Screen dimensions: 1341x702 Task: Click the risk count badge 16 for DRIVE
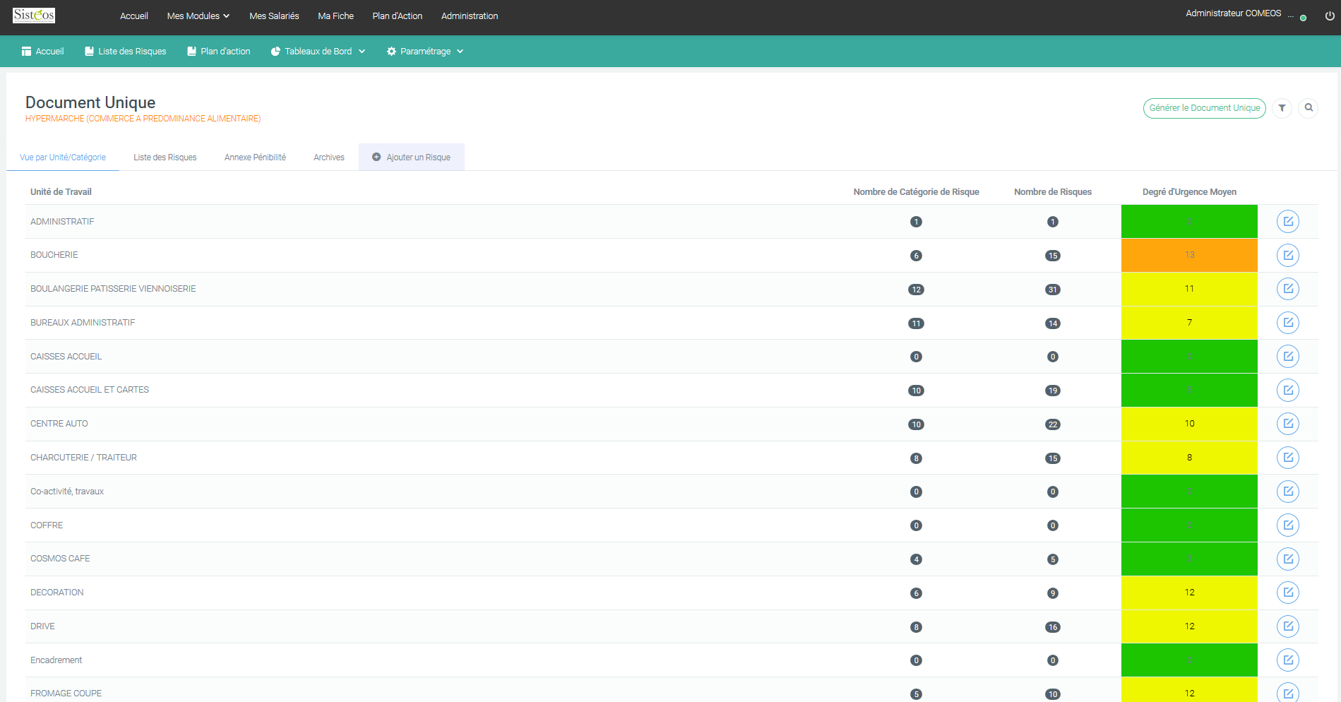(x=1053, y=627)
